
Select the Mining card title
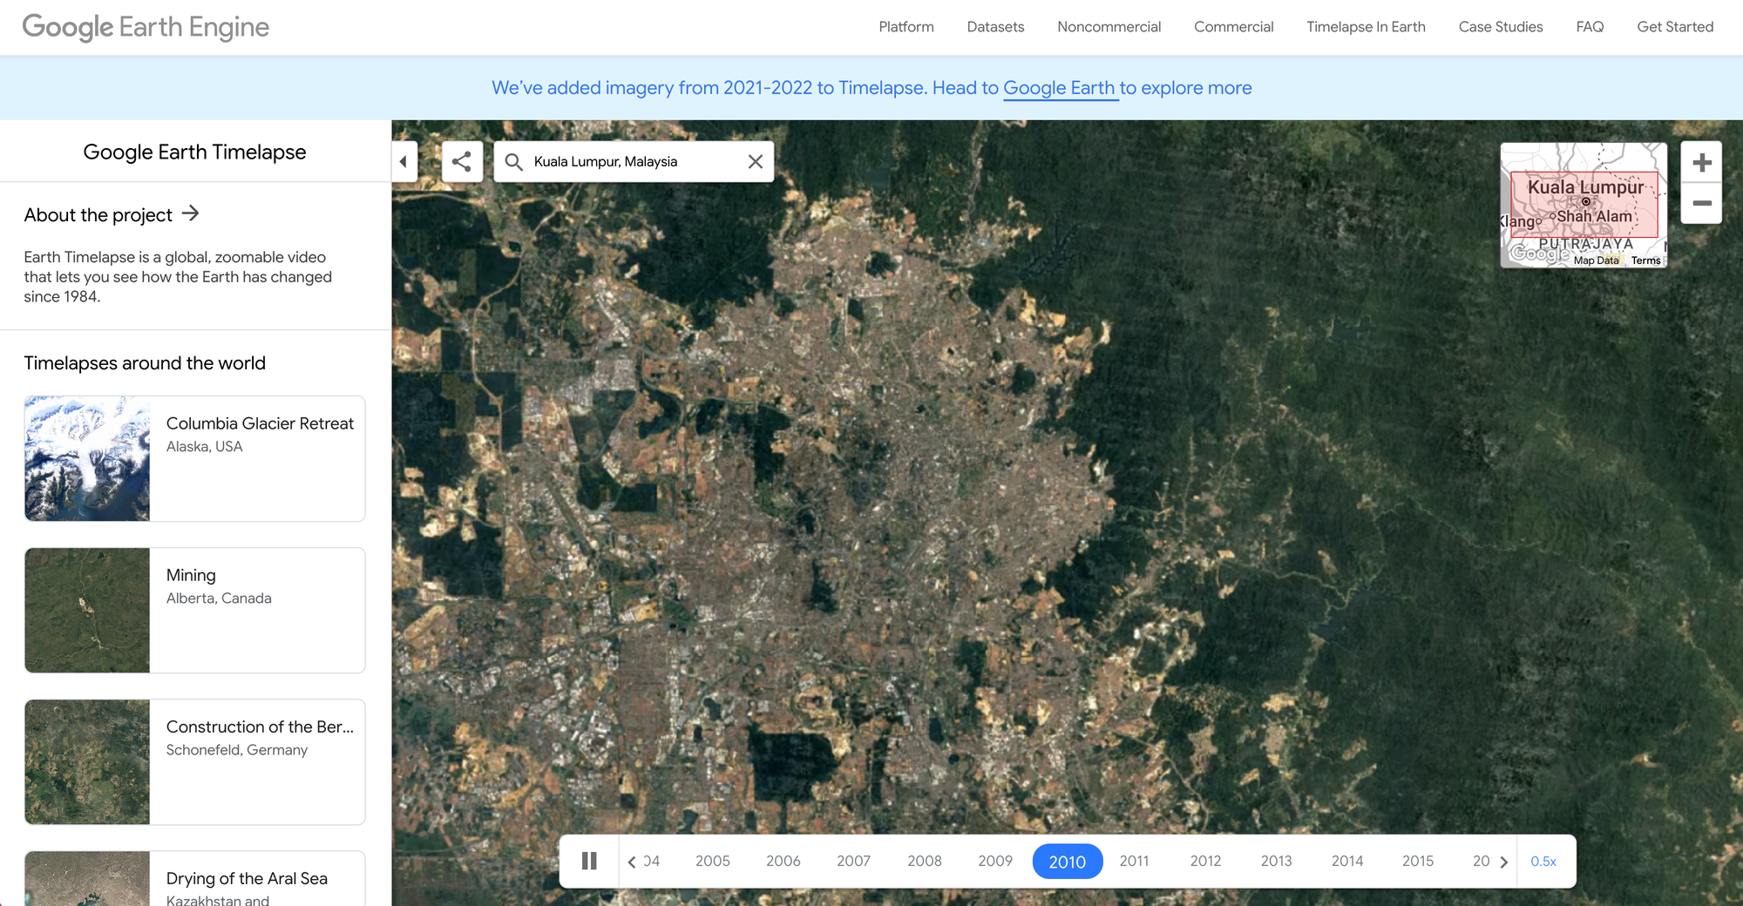tap(191, 575)
